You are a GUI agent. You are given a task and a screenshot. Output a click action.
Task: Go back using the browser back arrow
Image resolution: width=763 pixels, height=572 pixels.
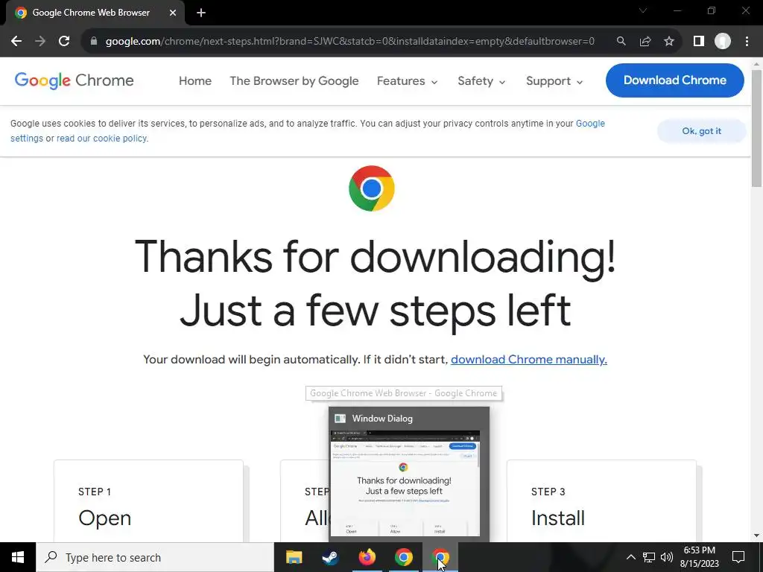pos(16,42)
